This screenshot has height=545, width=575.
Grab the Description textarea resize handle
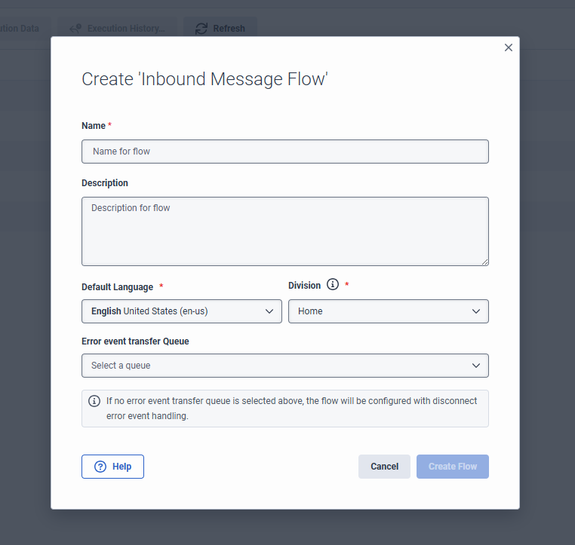[x=484, y=261]
